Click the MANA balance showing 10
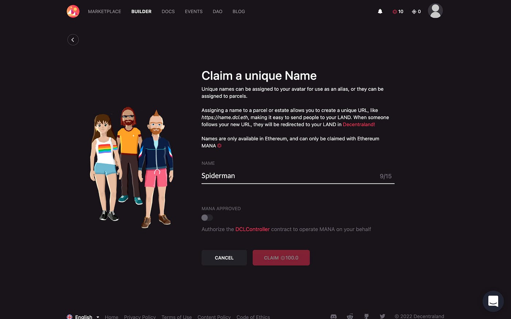The image size is (511, 319). 398,12
